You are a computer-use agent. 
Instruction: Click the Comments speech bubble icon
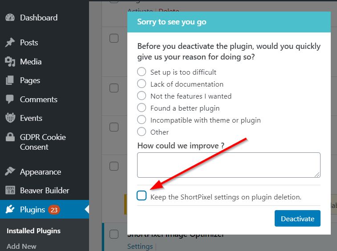click(x=10, y=100)
